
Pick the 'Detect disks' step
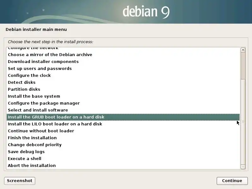tap(123, 82)
